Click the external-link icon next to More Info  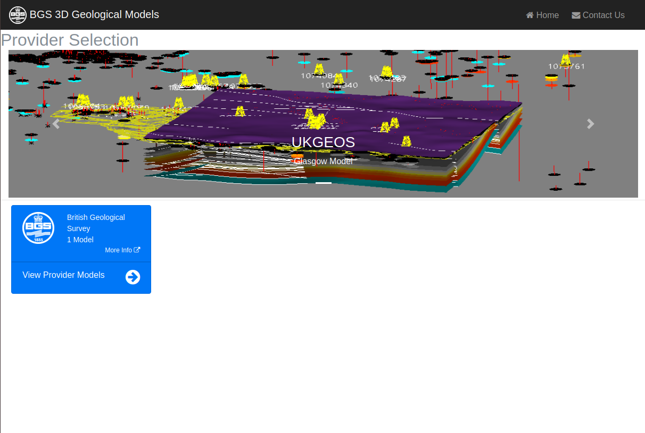[137, 250]
